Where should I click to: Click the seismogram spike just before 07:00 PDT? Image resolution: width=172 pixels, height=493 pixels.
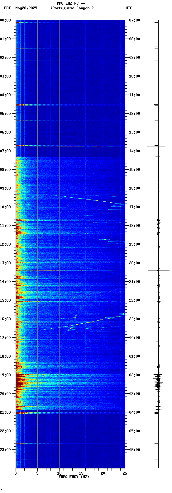pyautogui.click(x=156, y=146)
